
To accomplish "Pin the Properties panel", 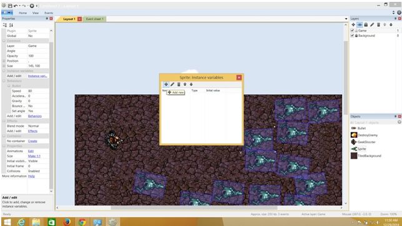I will [x=47, y=19].
